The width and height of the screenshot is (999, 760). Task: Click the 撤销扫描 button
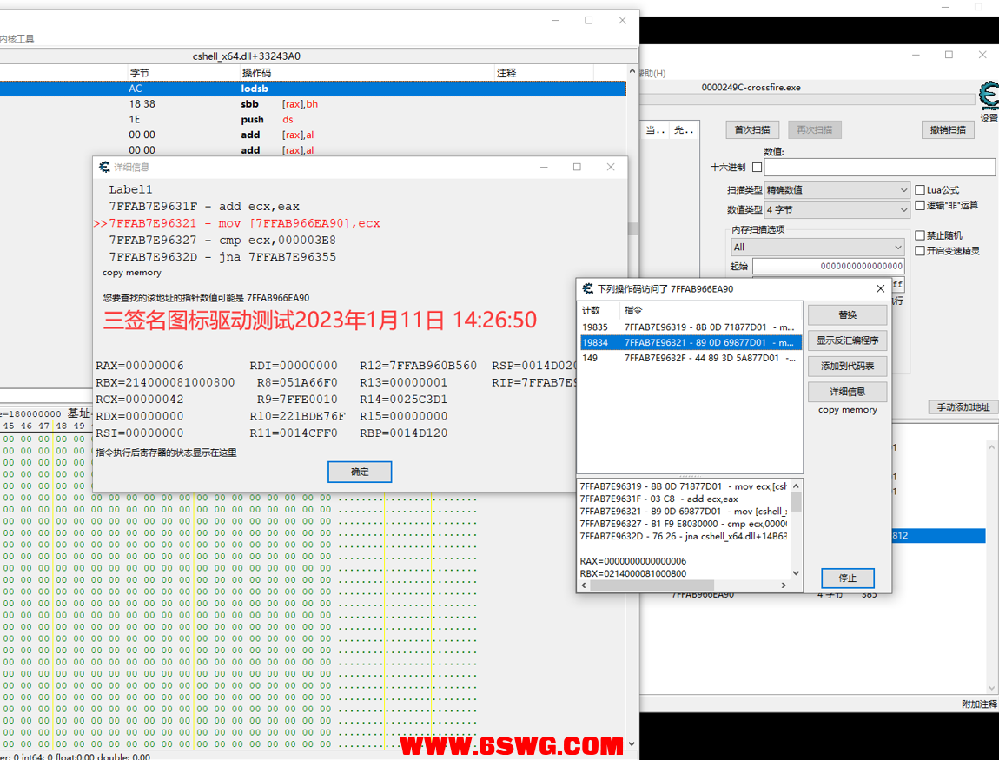(x=948, y=130)
